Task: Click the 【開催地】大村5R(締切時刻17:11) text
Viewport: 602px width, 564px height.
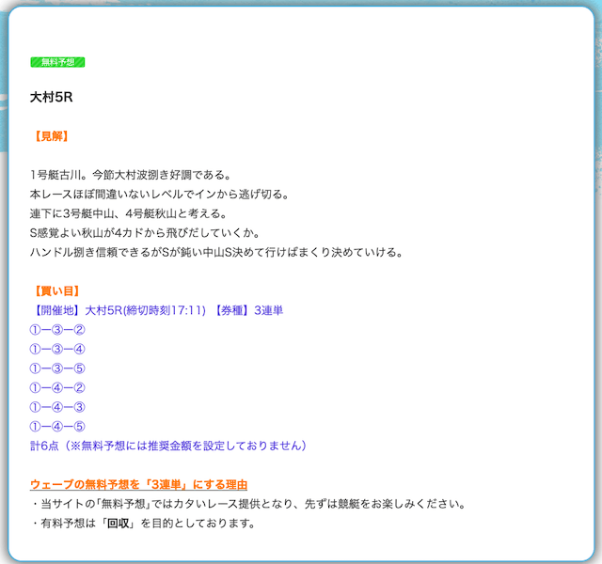Action: 119,310
